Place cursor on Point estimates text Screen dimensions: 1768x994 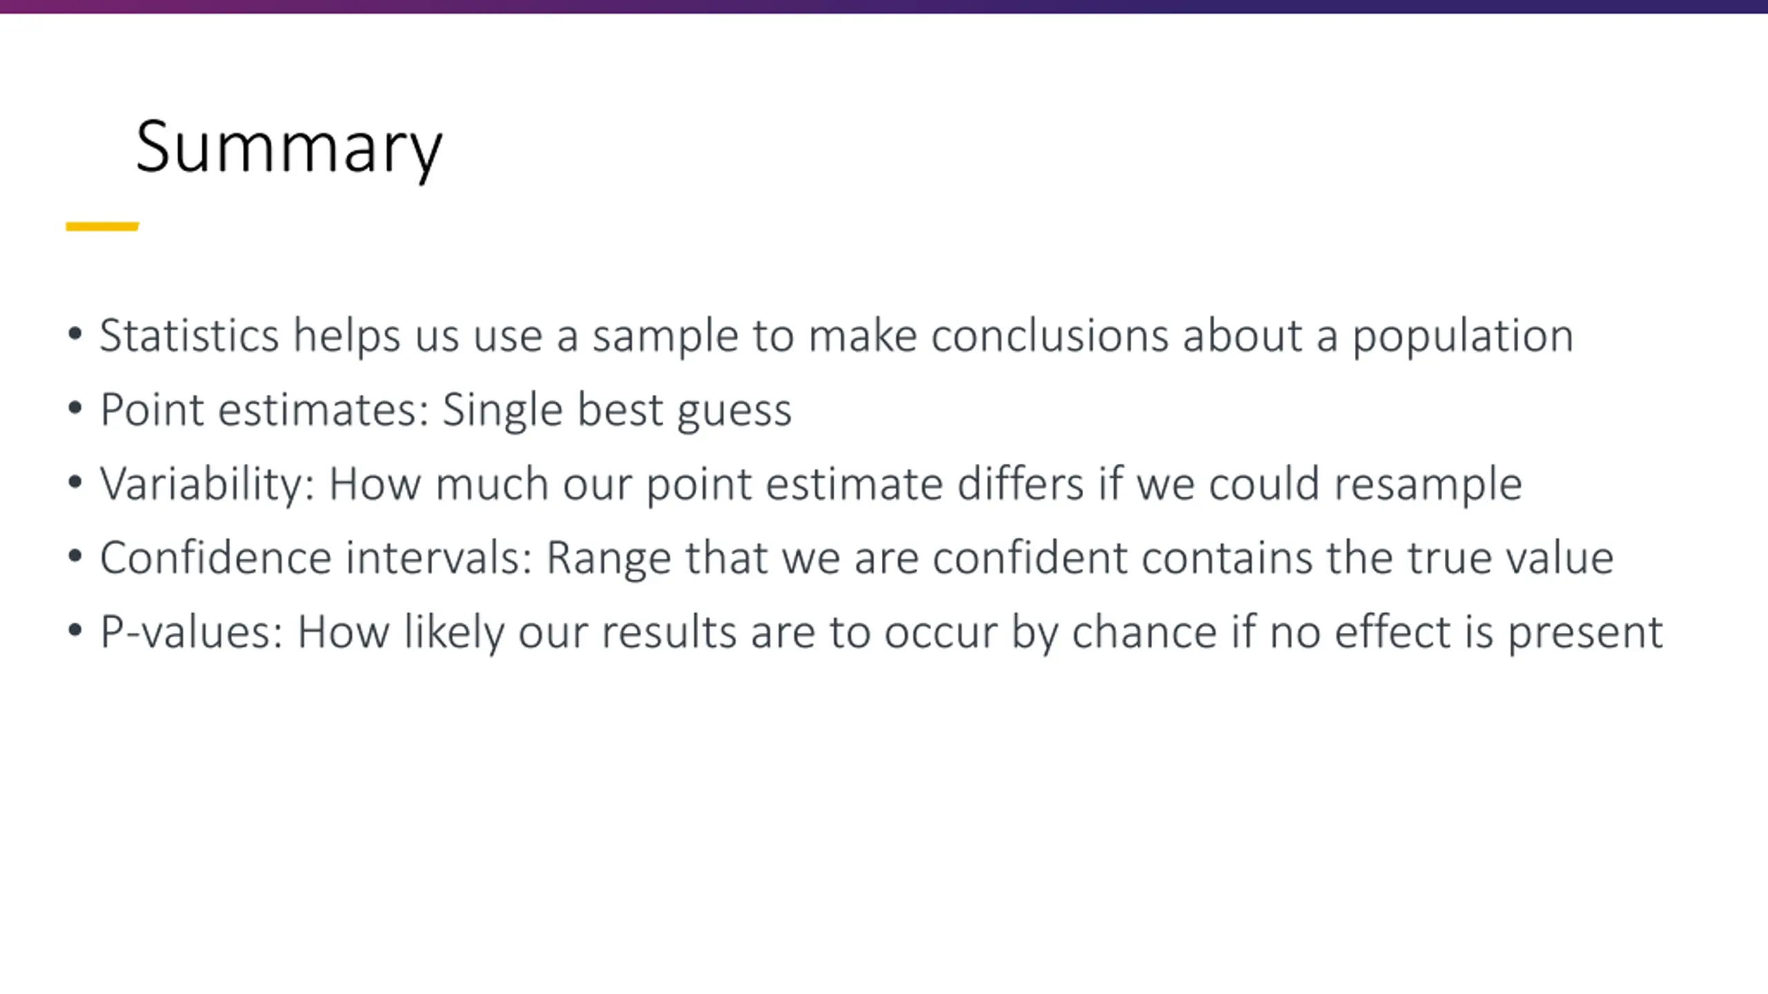(x=265, y=410)
